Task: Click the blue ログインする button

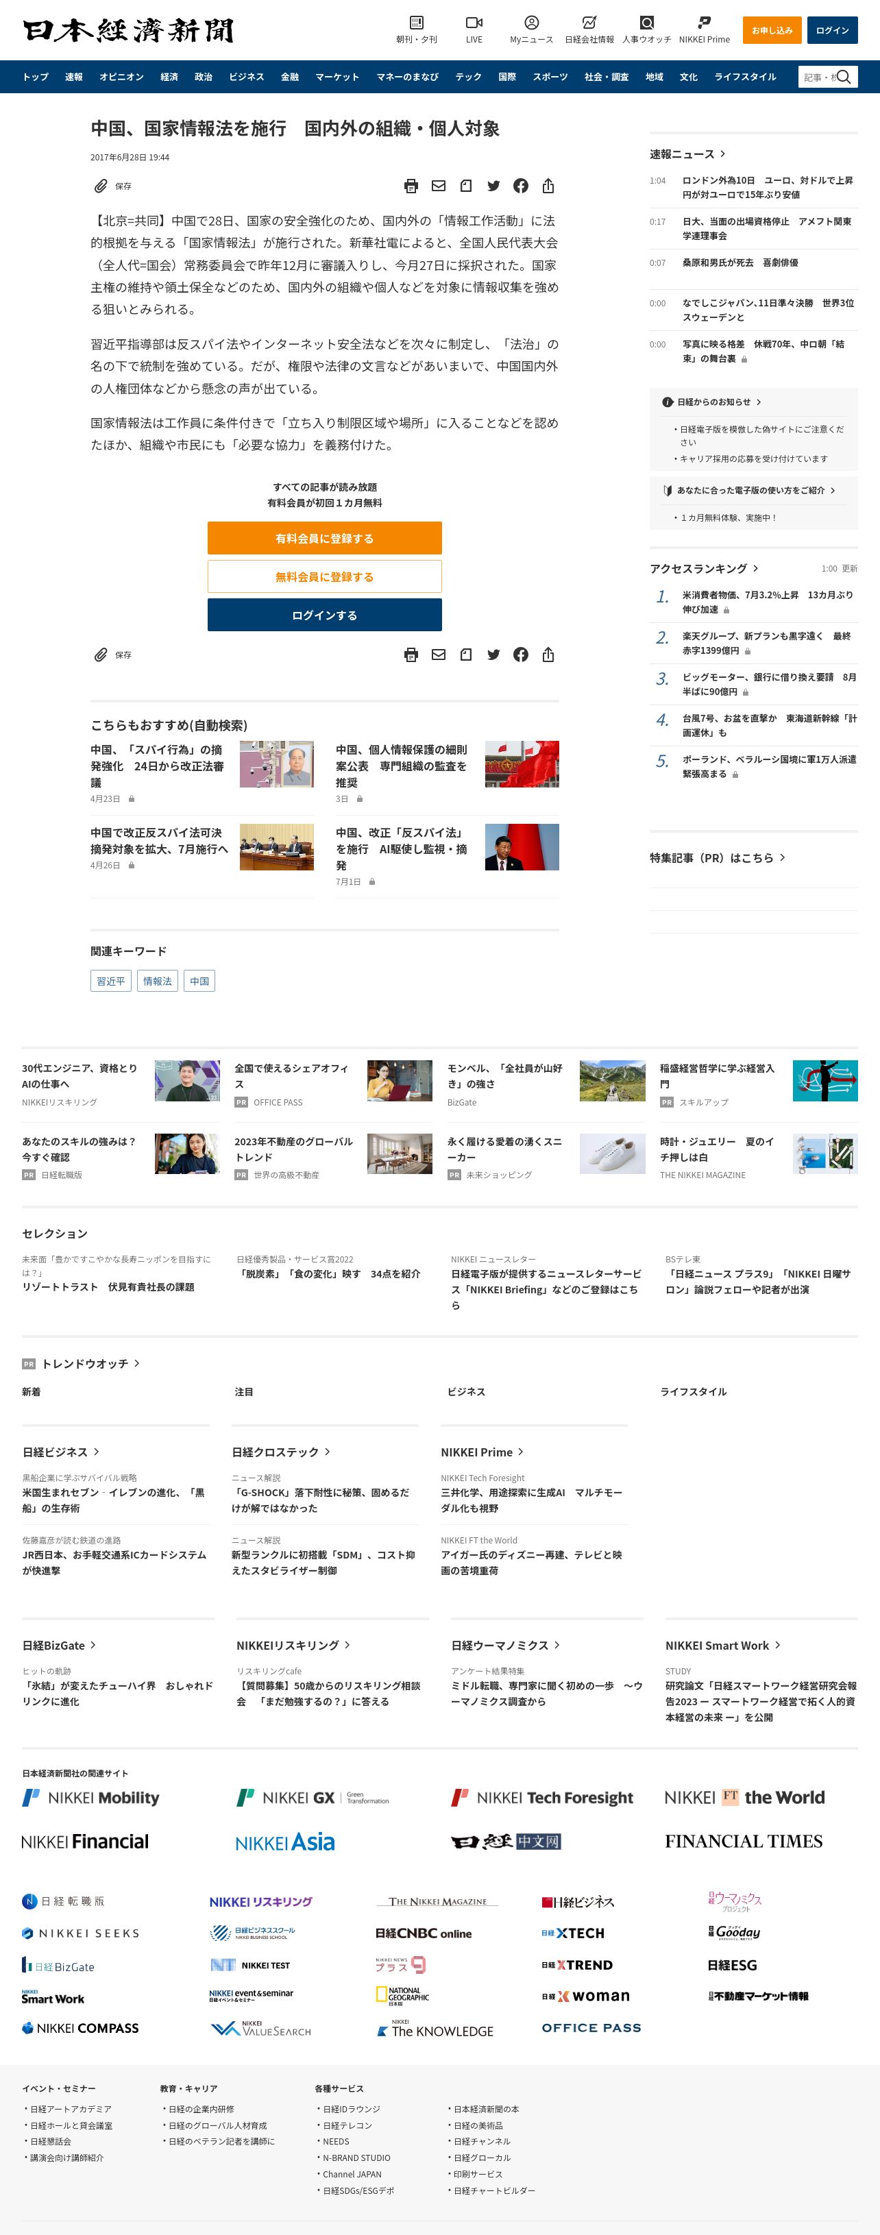Action: (x=325, y=614)
